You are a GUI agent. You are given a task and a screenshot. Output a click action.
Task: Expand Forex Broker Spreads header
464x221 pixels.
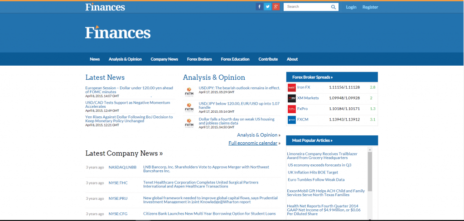(x=313, y=77)
